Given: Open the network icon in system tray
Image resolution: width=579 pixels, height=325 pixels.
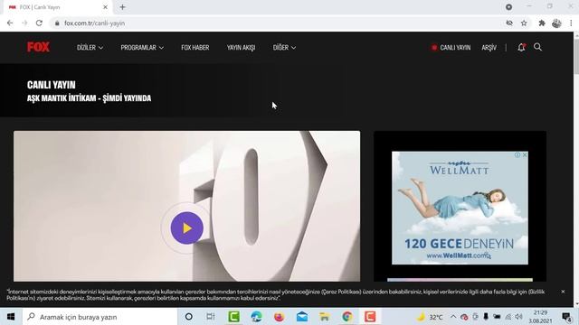Looking at the screenshot, I should click(x=508, y=317).
